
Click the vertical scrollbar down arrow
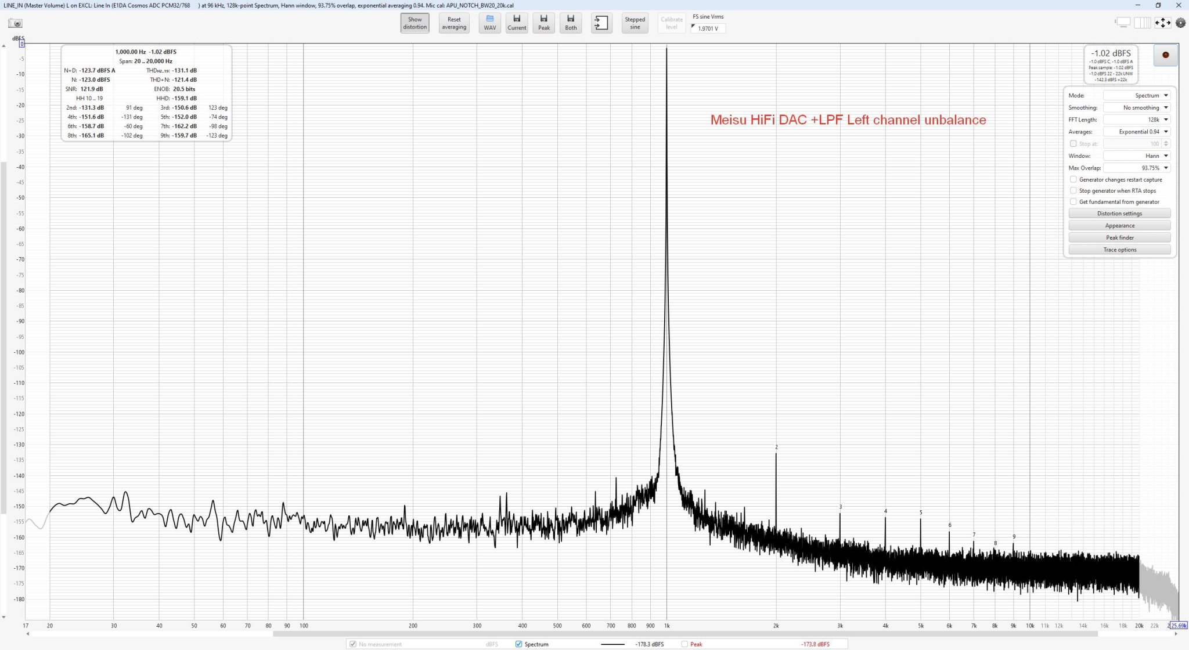tap(3, 617)
